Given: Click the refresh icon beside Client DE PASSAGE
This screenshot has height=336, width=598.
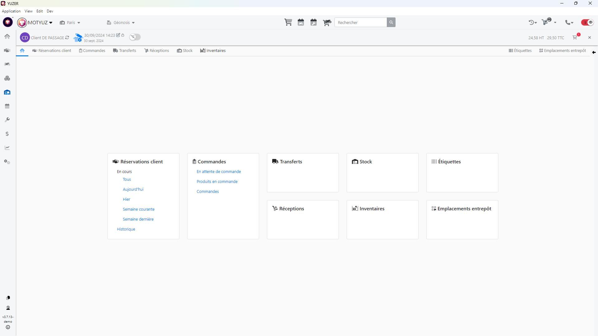Looking at the screenshot, I should 67,38.
